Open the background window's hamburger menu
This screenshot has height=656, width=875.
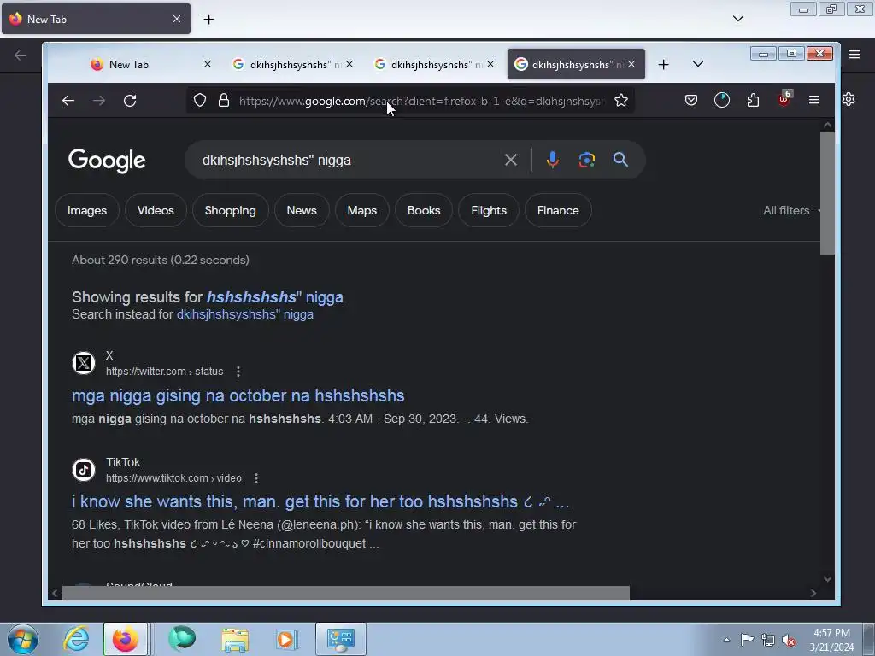pos(854,54)
